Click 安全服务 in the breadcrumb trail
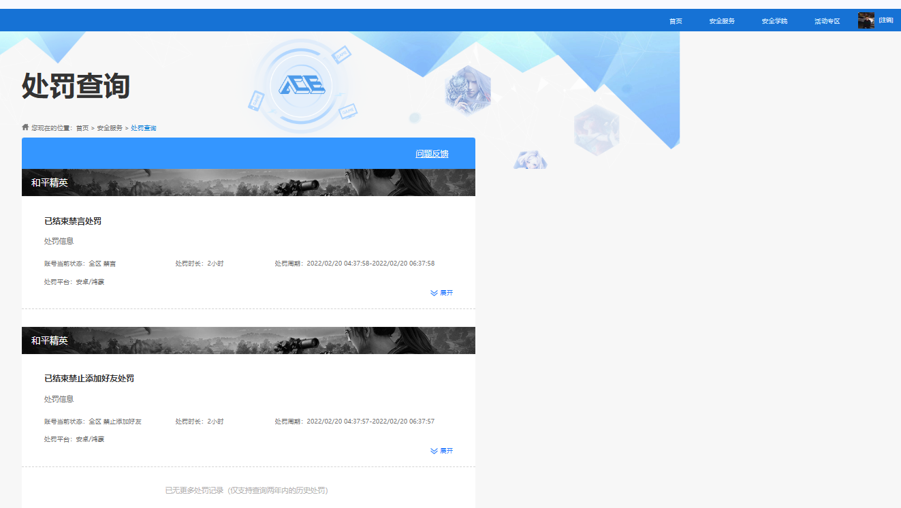Image resolution: width=901 pixels, height=508 pixels. (x=110, y=128)
